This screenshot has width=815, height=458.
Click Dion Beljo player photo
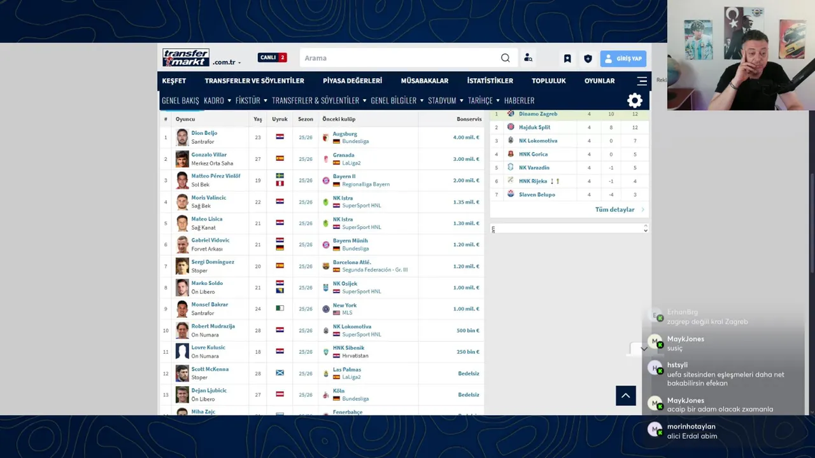pyautogui.click(x=182, y=137)
